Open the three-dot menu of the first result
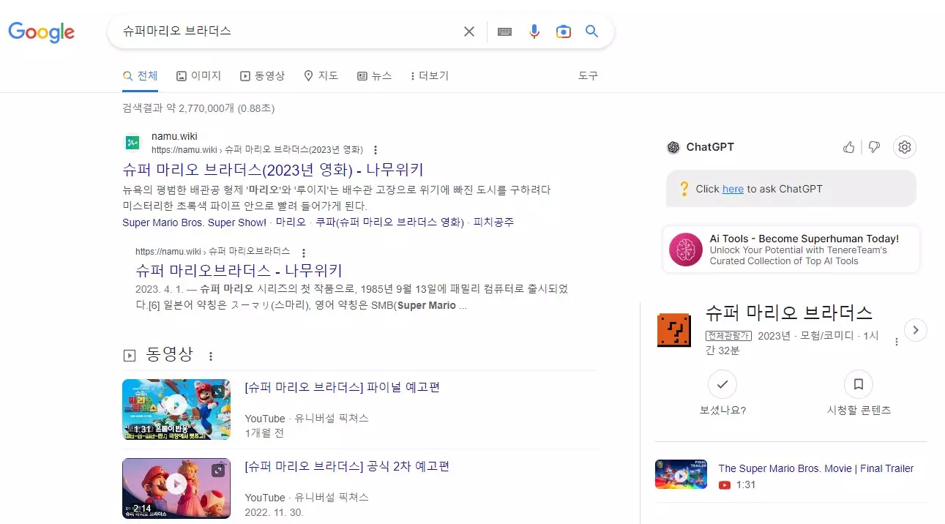945x524 pixels. coord(375,149)
